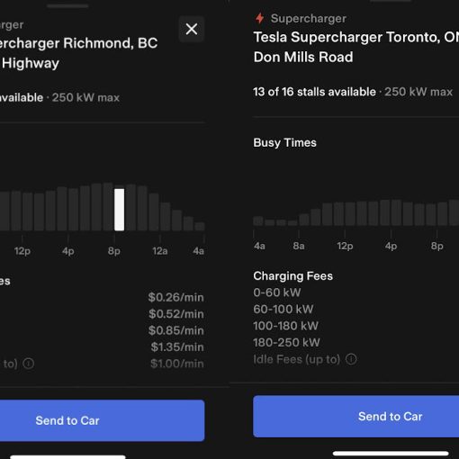Tap $0.85/min fee value
Screen dimensions: 459x459
(x=176, y=330)
